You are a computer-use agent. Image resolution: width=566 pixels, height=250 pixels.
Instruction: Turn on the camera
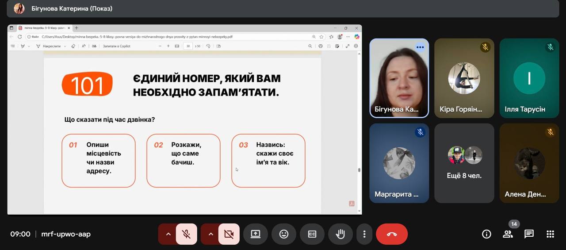coord(229,234)
